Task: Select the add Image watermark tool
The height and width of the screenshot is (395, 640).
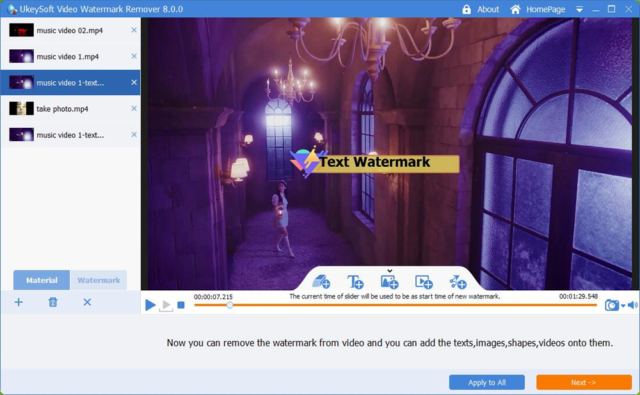Action: pos(389,283)
